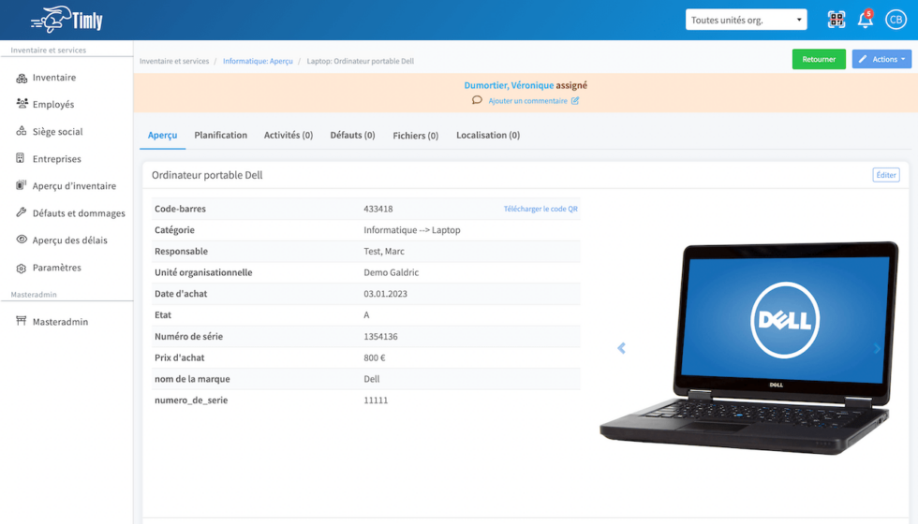The height and width of the screenshot is (524, 918).
Task: Click the brand value Dell
Action: pyautogui.click(x=372, y=379)
